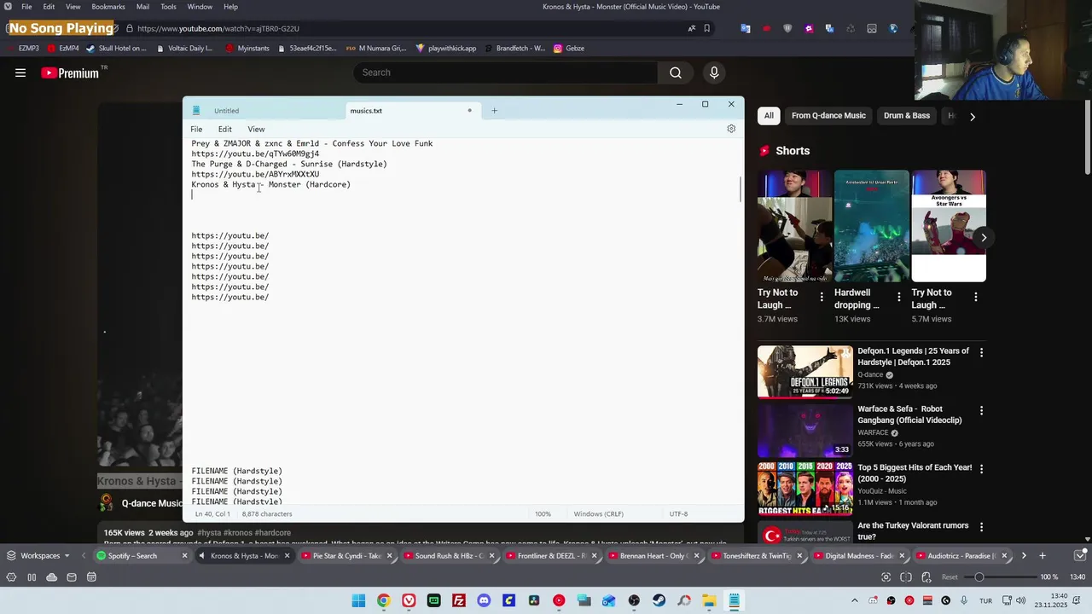Toggle the microphone icon in system tray
This screenshot has width=1092, height=614.
963,600
